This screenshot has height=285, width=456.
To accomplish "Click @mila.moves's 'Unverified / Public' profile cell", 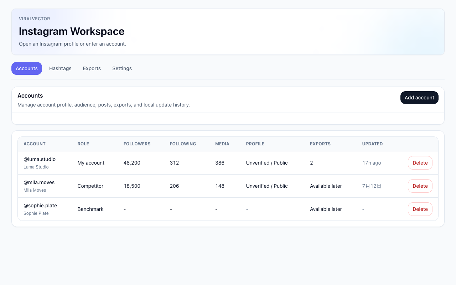I will [x=267, y=186].
